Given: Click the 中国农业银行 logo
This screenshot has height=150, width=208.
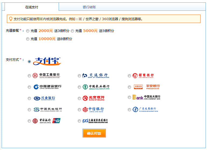Looking at the screenshot, I should click(x=96, y=87).
